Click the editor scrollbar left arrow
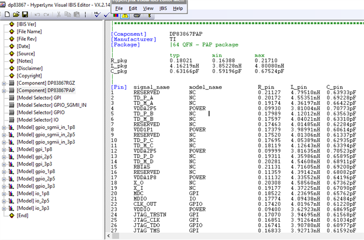 coord(109,236)
